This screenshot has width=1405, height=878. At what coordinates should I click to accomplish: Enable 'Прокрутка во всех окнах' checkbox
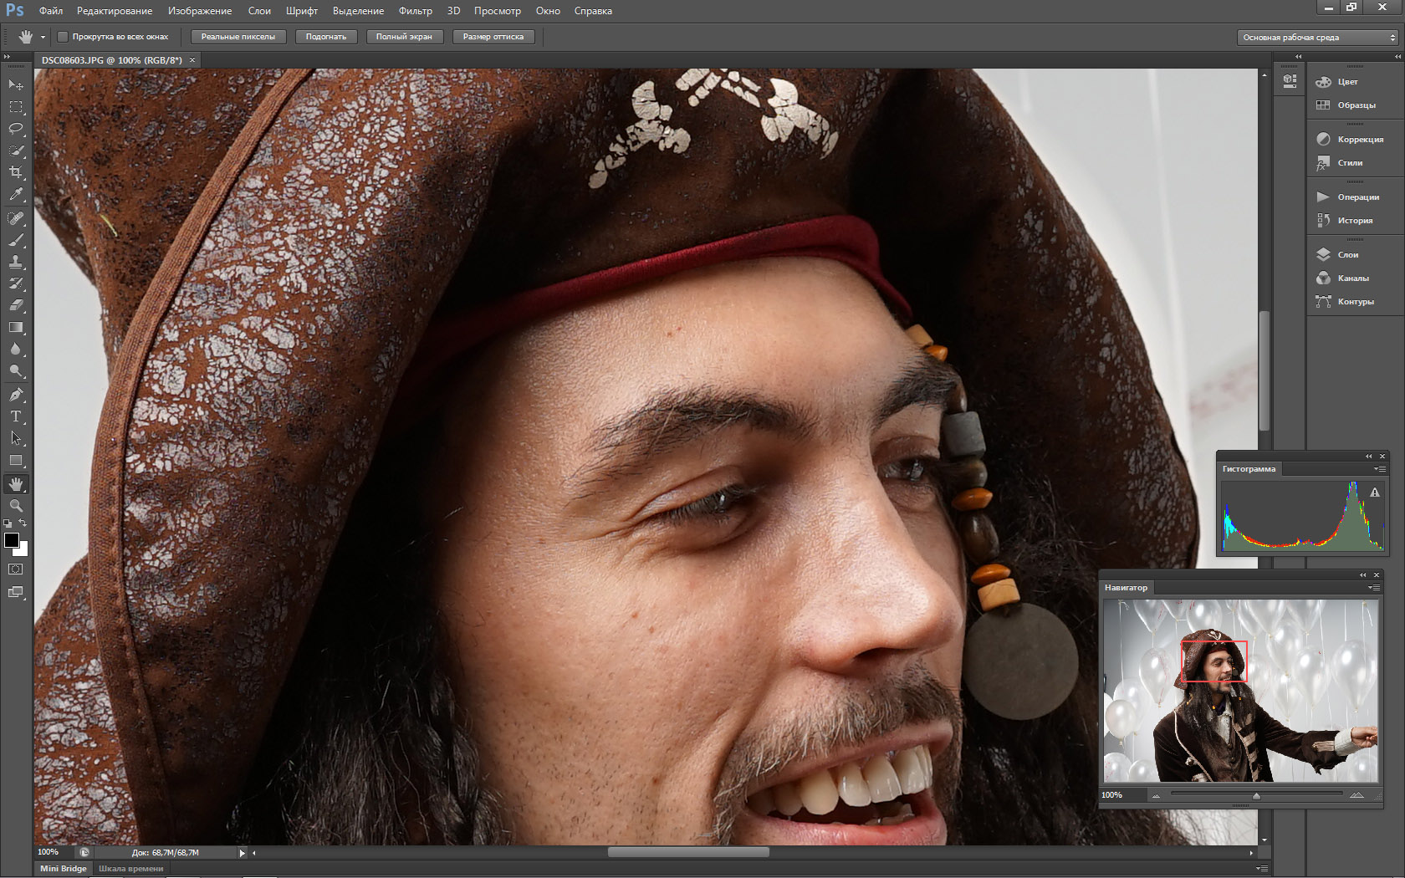tap(63, 37)
